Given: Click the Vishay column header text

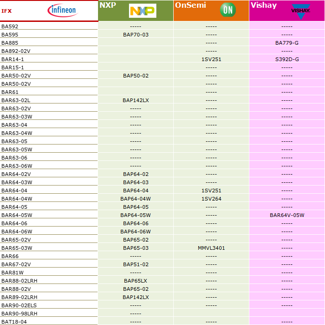Looking at the screenshot, I should tap(263, 5).
